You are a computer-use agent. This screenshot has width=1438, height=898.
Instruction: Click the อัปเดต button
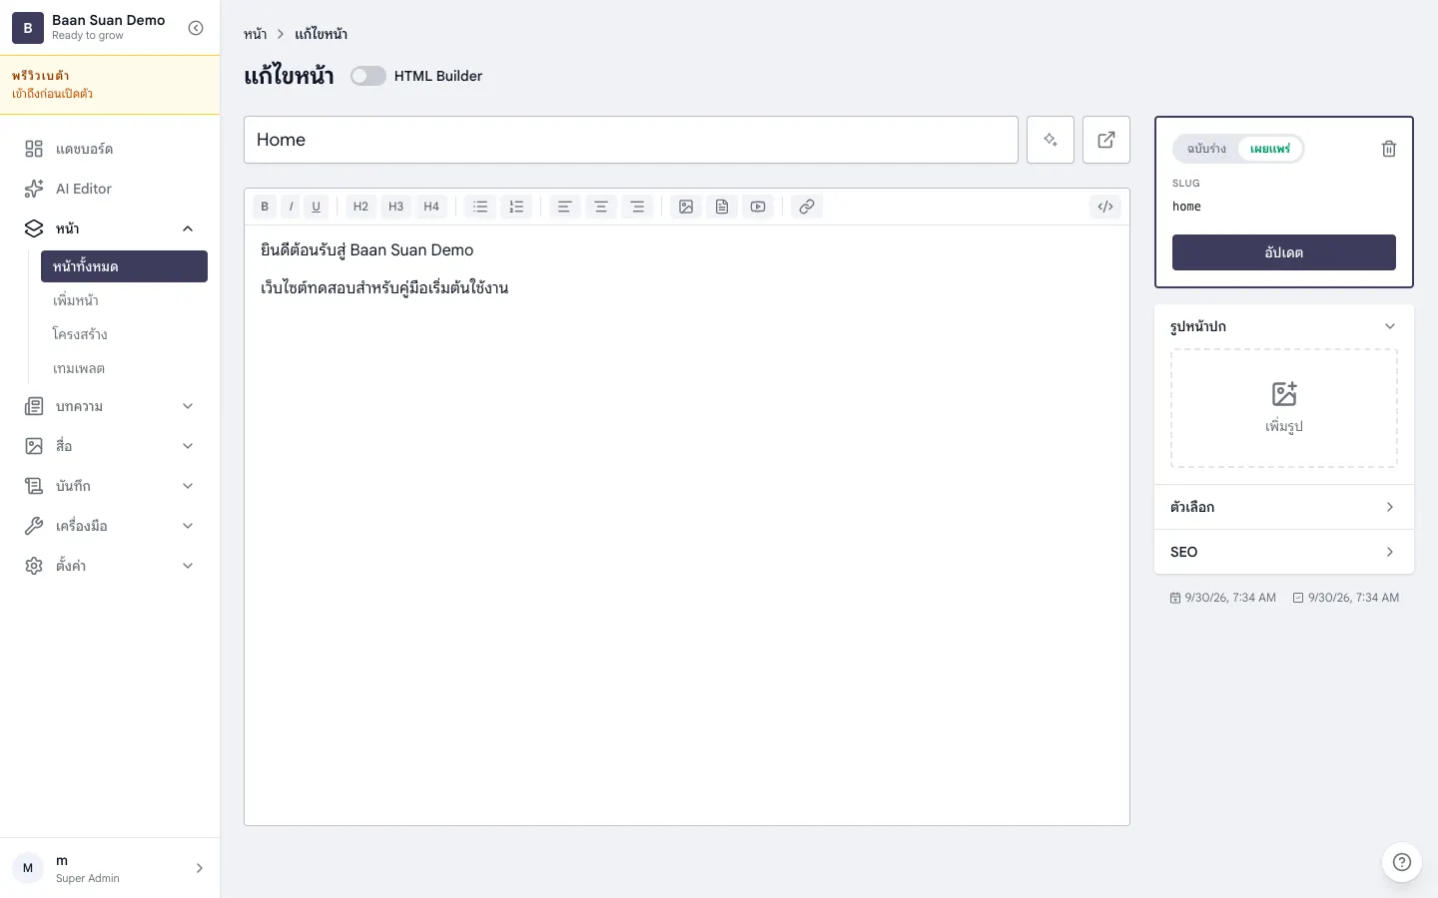(x=1284, y=252)
